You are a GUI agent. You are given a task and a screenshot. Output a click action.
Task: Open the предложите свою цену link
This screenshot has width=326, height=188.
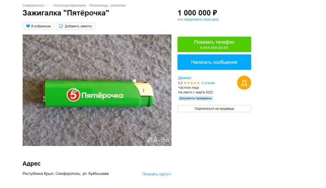coord(201,19)
